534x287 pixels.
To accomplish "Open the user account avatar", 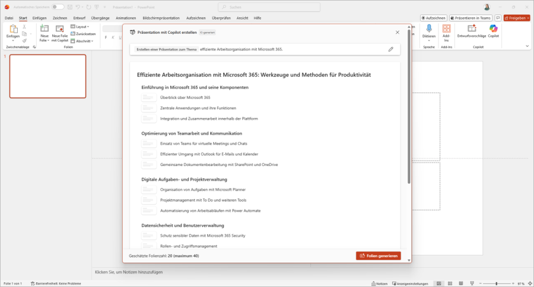I will tap(487, 7).
